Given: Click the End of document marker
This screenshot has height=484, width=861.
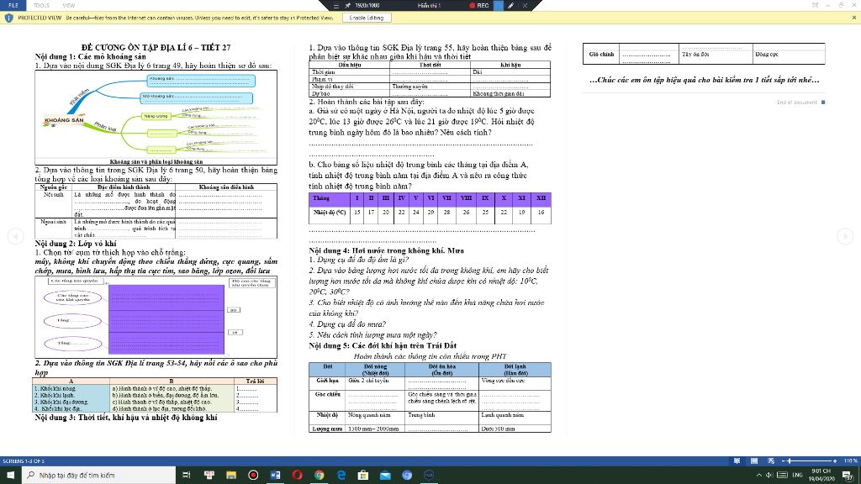Looking at the screenshot, I should pyautogui.click(x=800, y=102).
